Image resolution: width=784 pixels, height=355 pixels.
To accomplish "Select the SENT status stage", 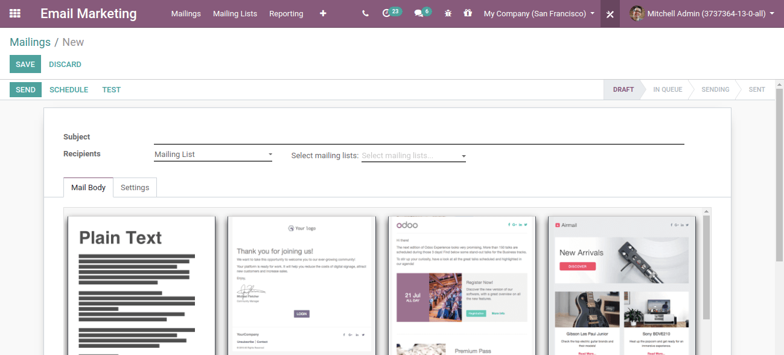I will click(x=757, y=89).
